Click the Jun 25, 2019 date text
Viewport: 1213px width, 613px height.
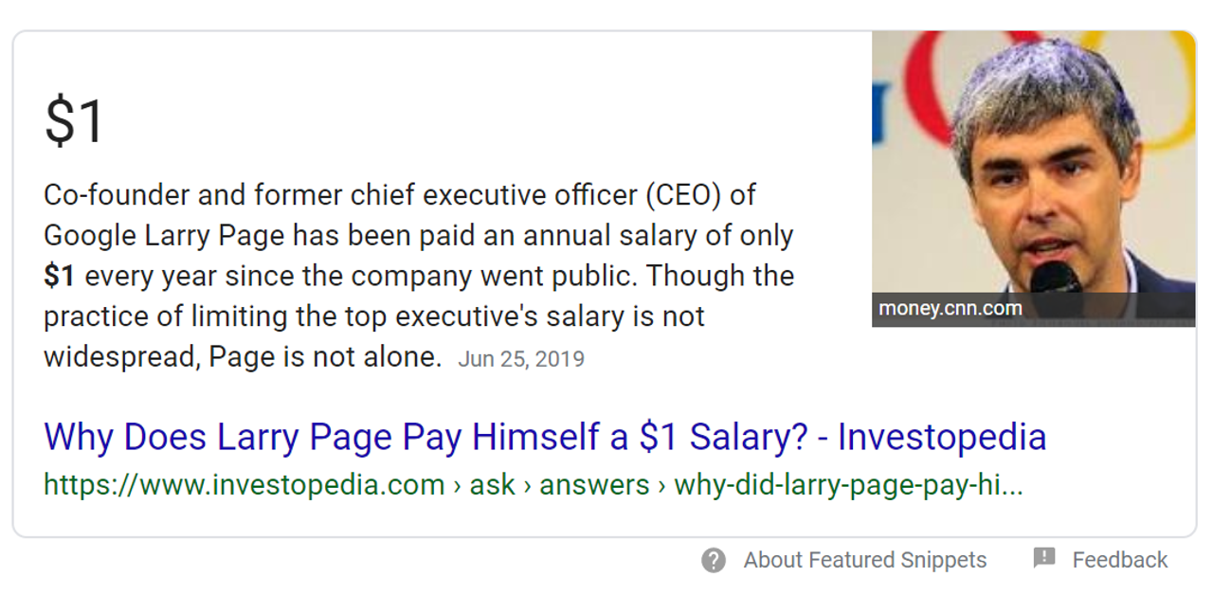(x=522, y=359)
